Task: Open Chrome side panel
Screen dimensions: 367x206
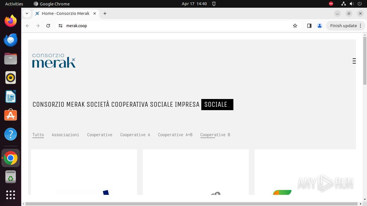Action: point(309,26)
